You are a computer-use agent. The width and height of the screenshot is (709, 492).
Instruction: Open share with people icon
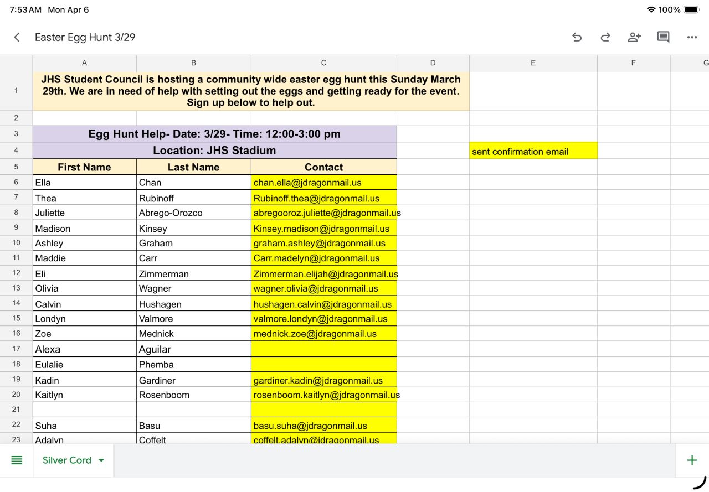[634, 37]
